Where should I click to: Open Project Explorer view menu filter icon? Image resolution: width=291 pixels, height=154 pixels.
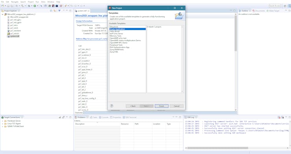[x=59, y=11]
